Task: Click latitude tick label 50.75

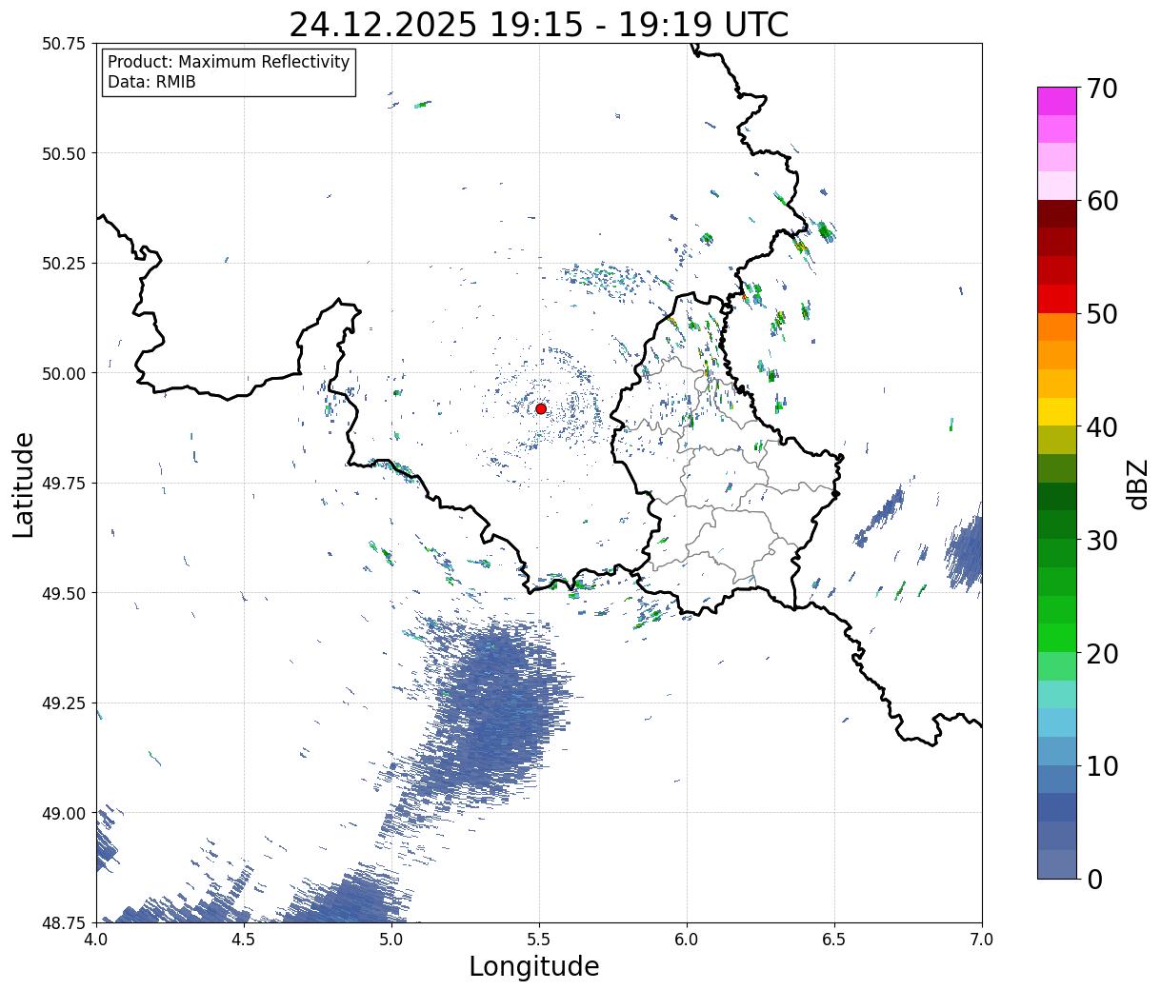Action: coord(64,44)
